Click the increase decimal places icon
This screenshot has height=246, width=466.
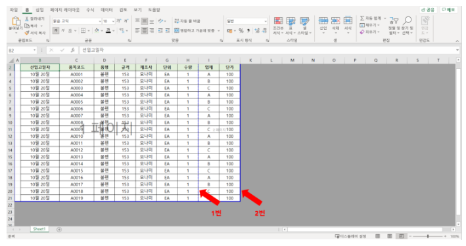click(257, 31)
